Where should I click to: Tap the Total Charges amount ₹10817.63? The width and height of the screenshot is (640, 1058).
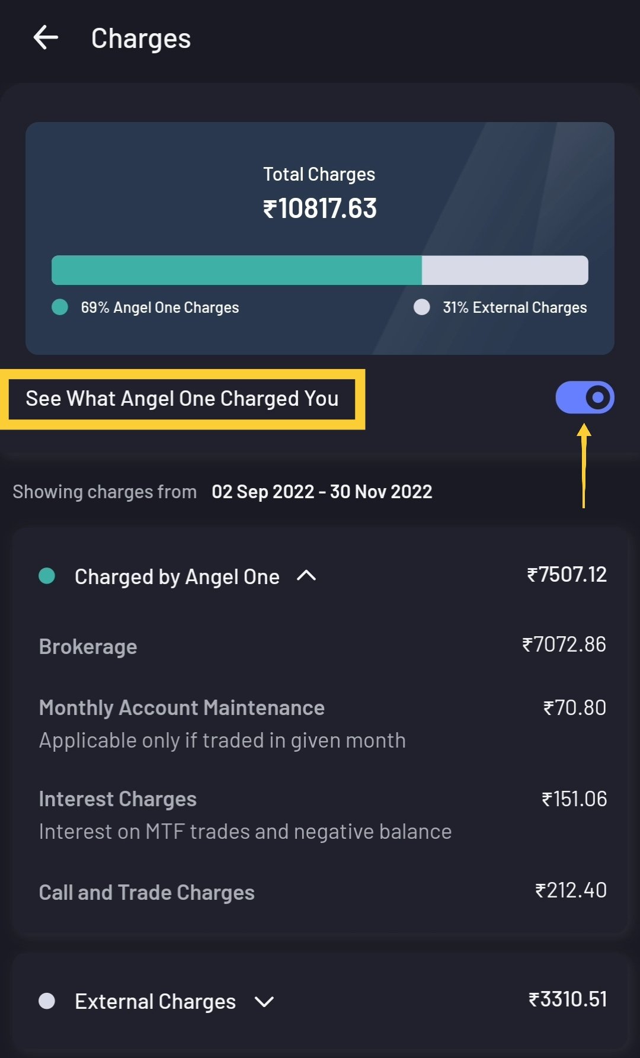point(320,209)
